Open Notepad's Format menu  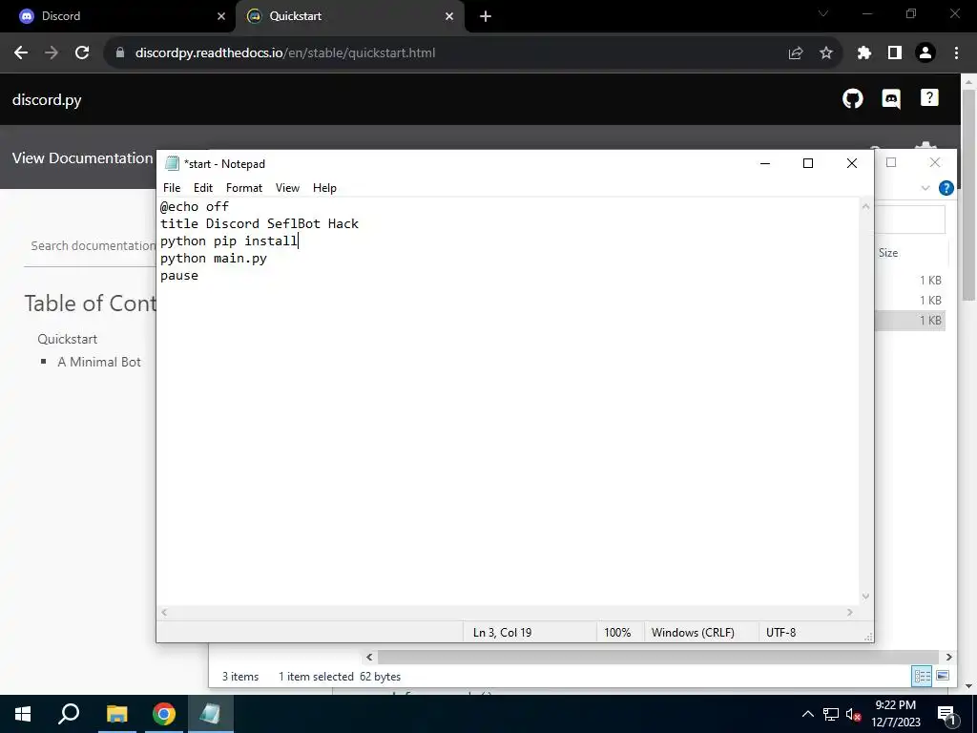pyautogui.click(x=244, y=188)
